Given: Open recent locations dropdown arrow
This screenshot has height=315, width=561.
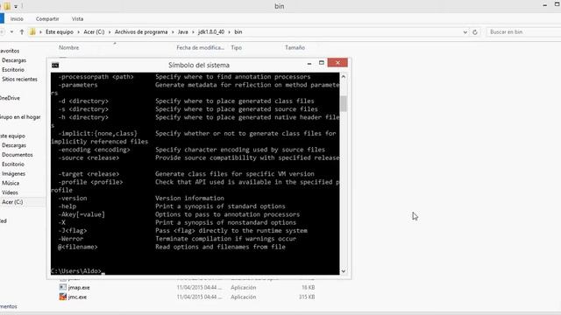Looking at the screenshot, I should click(11, 32).
